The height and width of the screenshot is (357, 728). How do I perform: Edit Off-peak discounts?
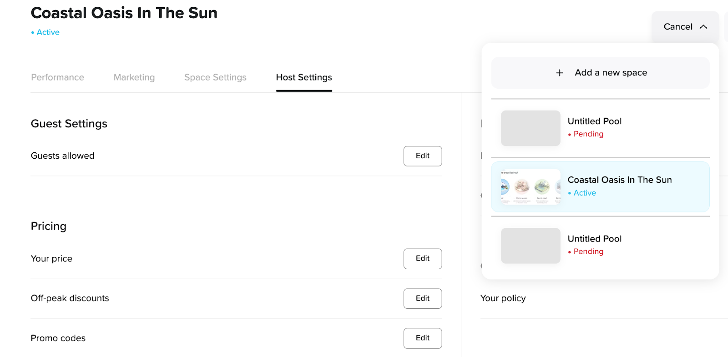pos(422,298)
